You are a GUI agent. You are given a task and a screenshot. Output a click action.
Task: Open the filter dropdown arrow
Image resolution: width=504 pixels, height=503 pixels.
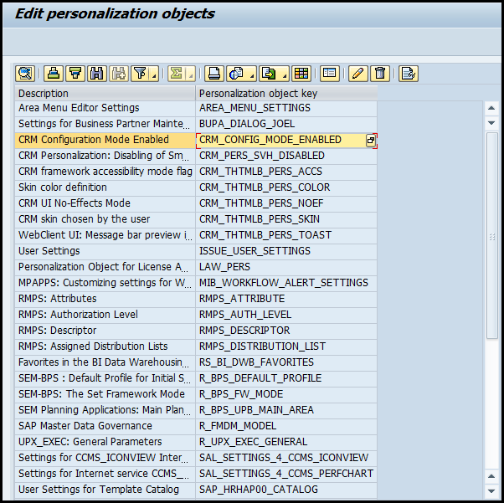point(155,76)
